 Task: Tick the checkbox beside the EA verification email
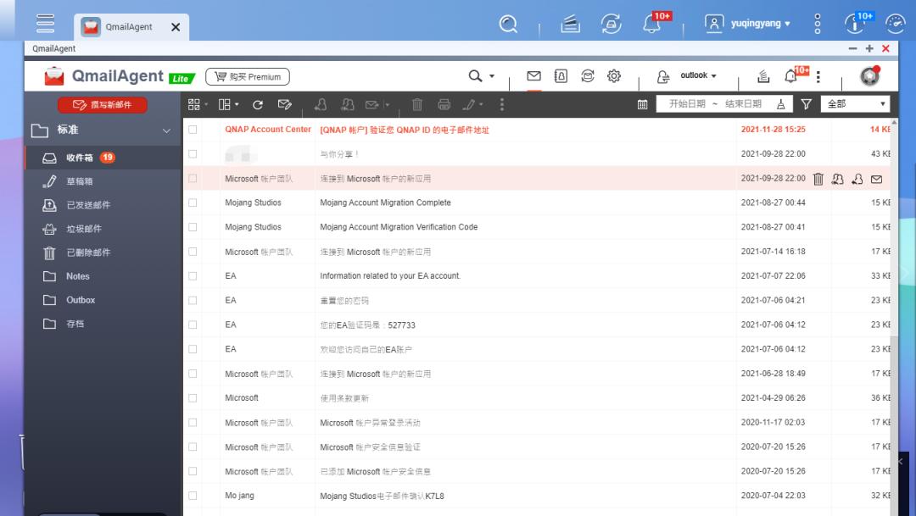point(191,324)
